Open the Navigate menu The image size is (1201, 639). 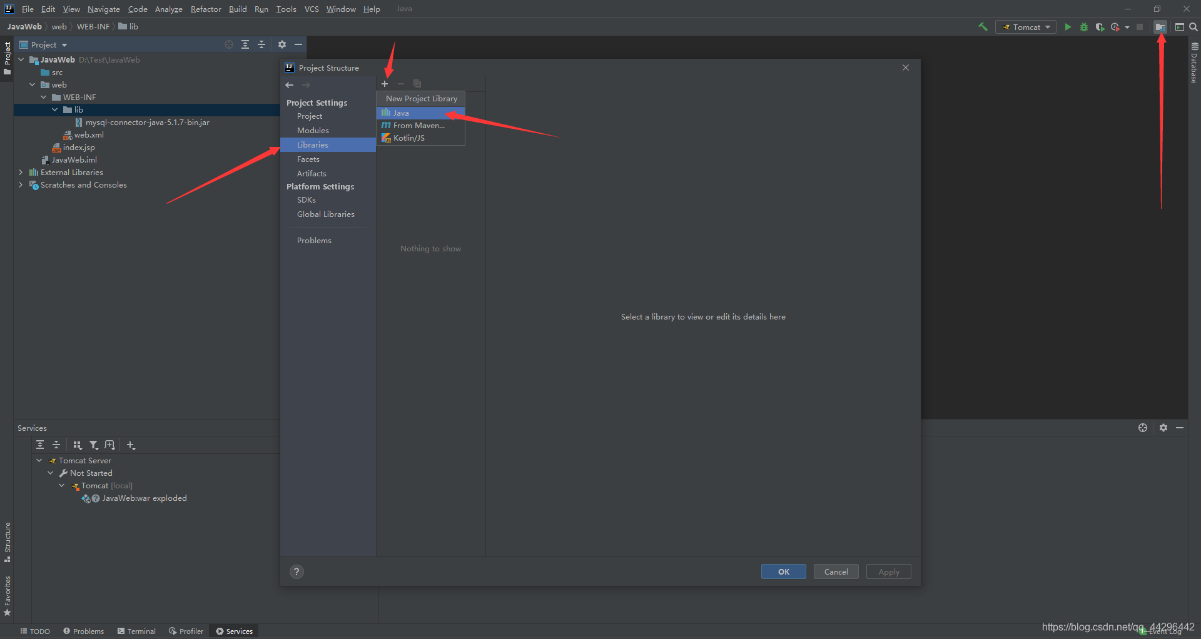104,9
